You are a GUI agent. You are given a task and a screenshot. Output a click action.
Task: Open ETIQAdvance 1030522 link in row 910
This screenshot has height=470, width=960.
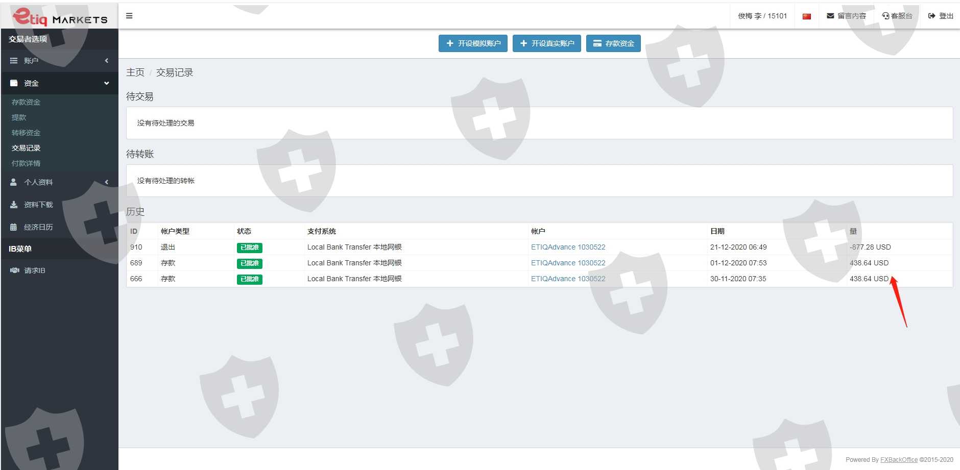(568, 247)
